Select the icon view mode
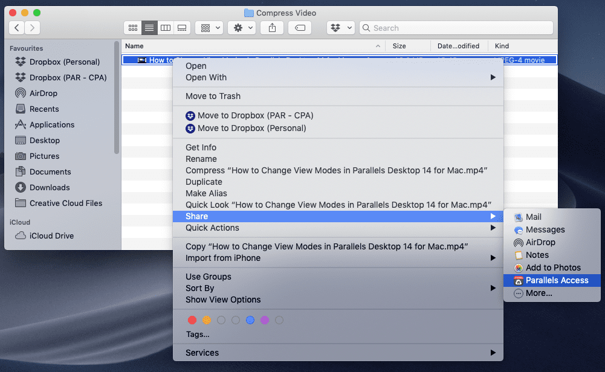Viewport: 605px width, 372px height. (x=132, y=27)
